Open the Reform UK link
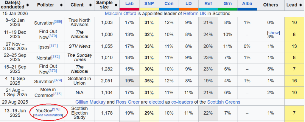This screenshot has height=122, width=305. [x=194, y=14]
